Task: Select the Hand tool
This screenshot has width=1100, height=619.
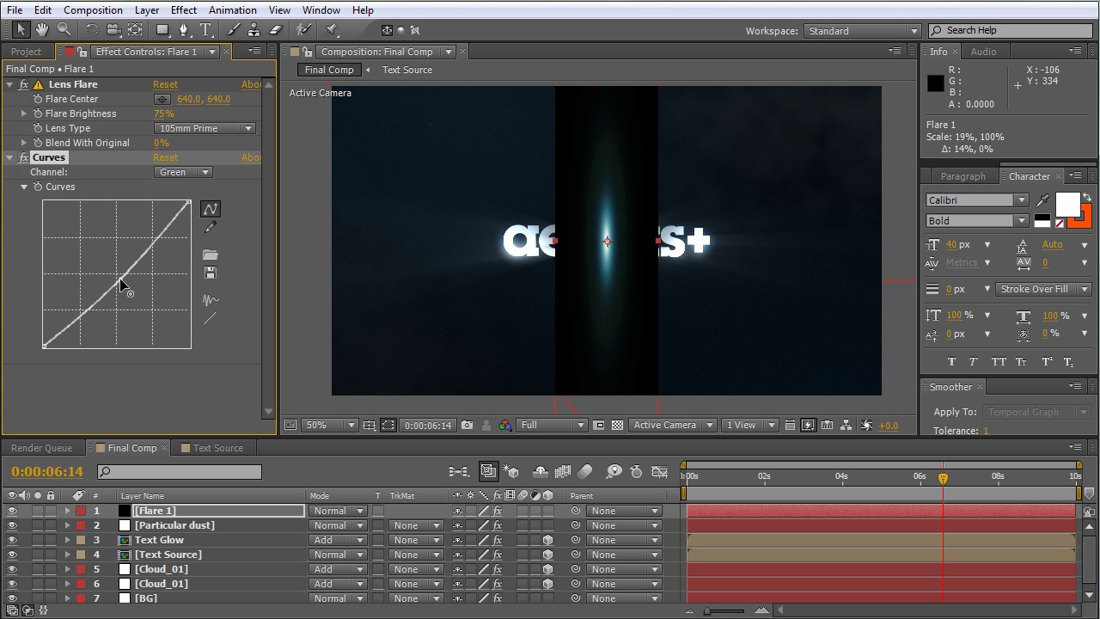Action: (42, 30)
